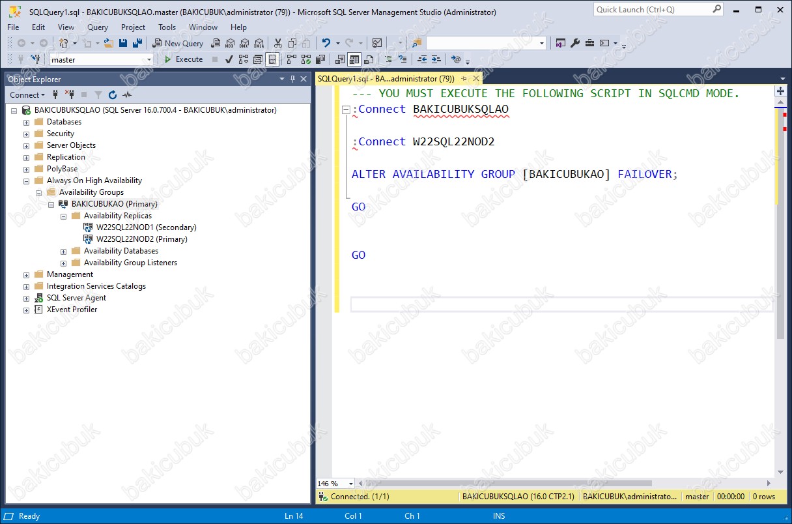Click the Database Engine Query icon
The height and width of the screenshot is (524, 792).
point(215,43)
